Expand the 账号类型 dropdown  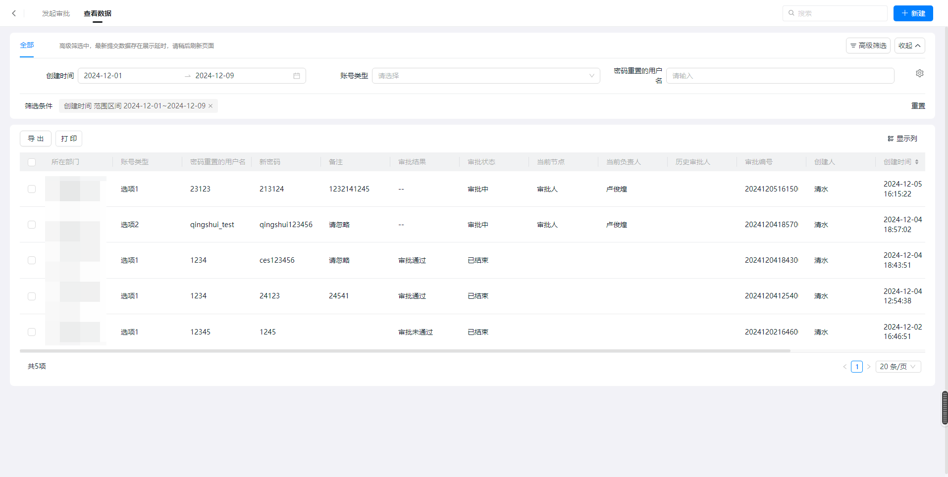click(x=485, y=76)
